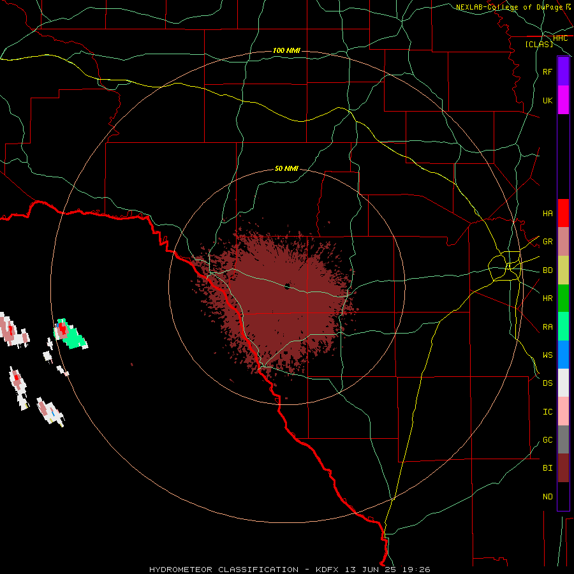The height and width of the screenshot is (574, 574).
Task: Click the BD legend label
Action: point(547,270)
